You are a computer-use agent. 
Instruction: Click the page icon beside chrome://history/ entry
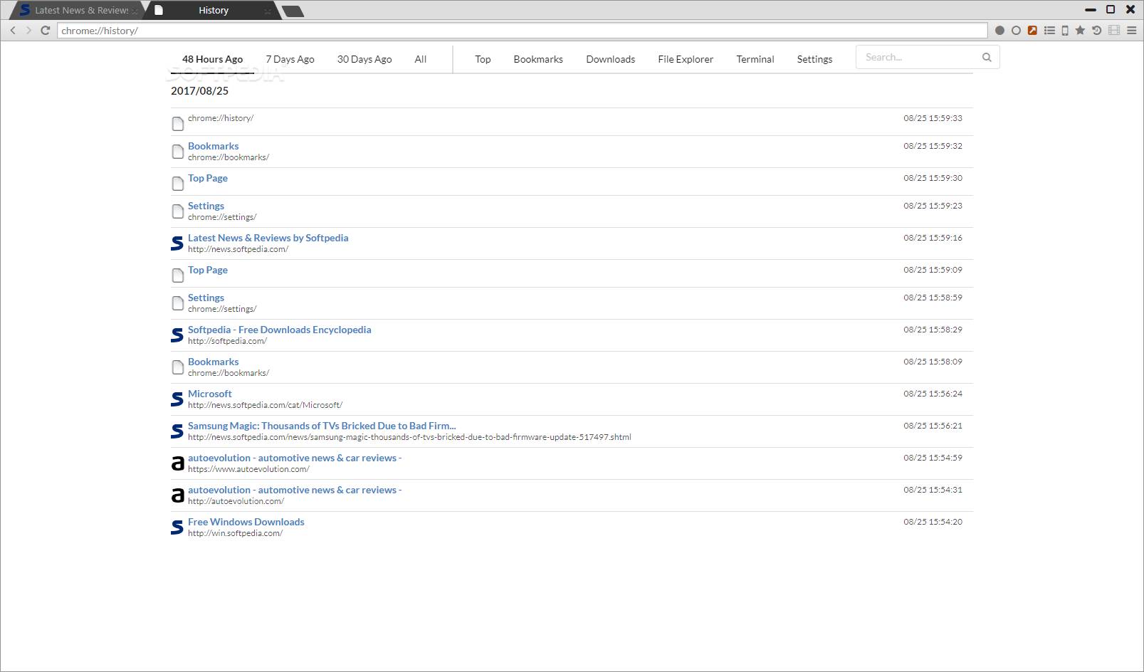point(178,124)
